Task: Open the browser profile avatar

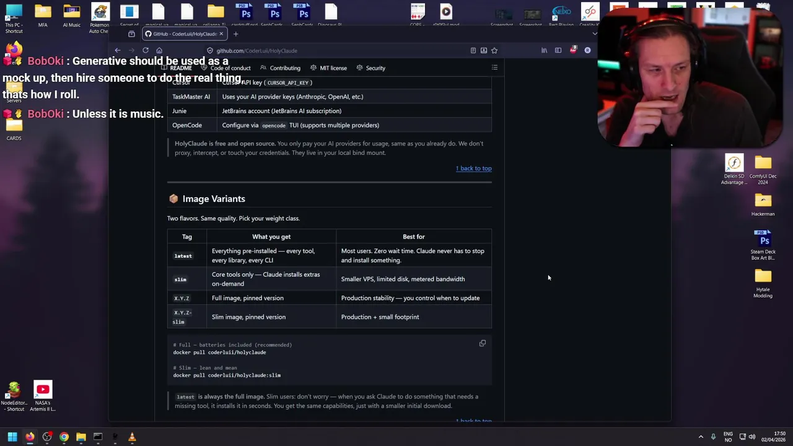Action: [x=587, y=51]
